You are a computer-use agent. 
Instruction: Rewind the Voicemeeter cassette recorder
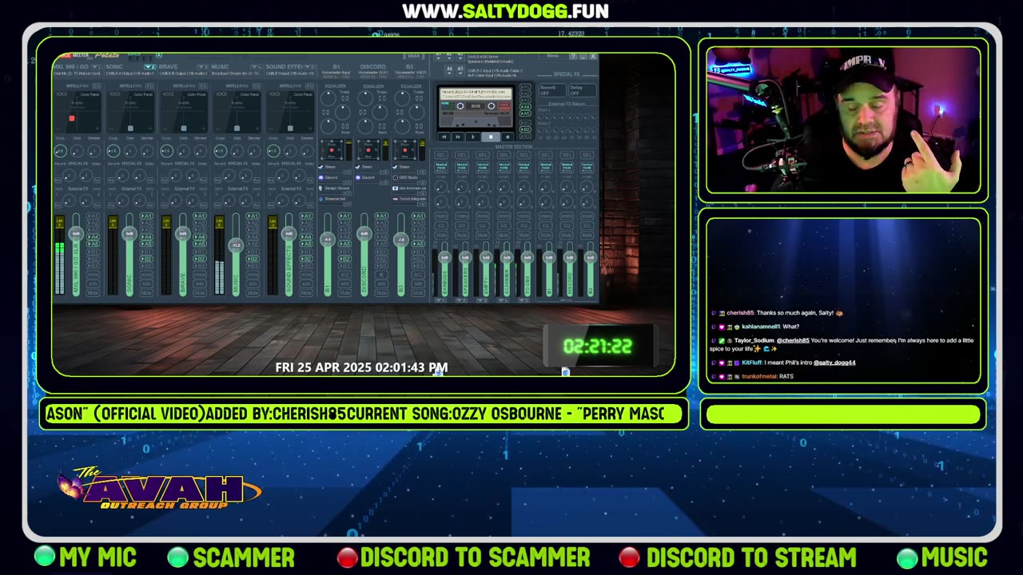tap(444, 137)
